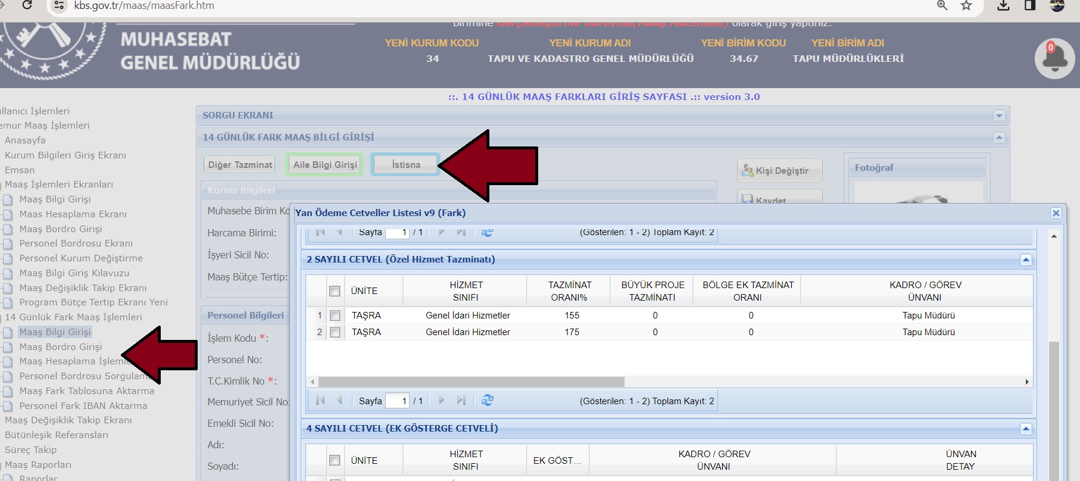Screen dimensions: 1080x481
Task: Open the browser zoom magnifier icon
Action: [942, 5]
